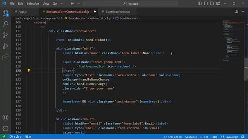
Task: Click the lightbulb code action on line 120
Action: [x=29, y=70]
